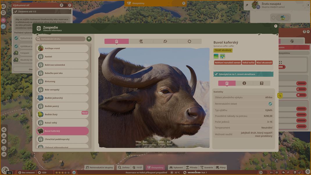
Task: Click the Ekosystémy tab at the top
Action: coord(155,3)
